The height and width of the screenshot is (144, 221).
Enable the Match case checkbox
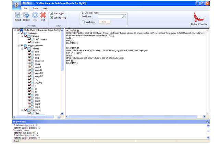coord(83,22)
